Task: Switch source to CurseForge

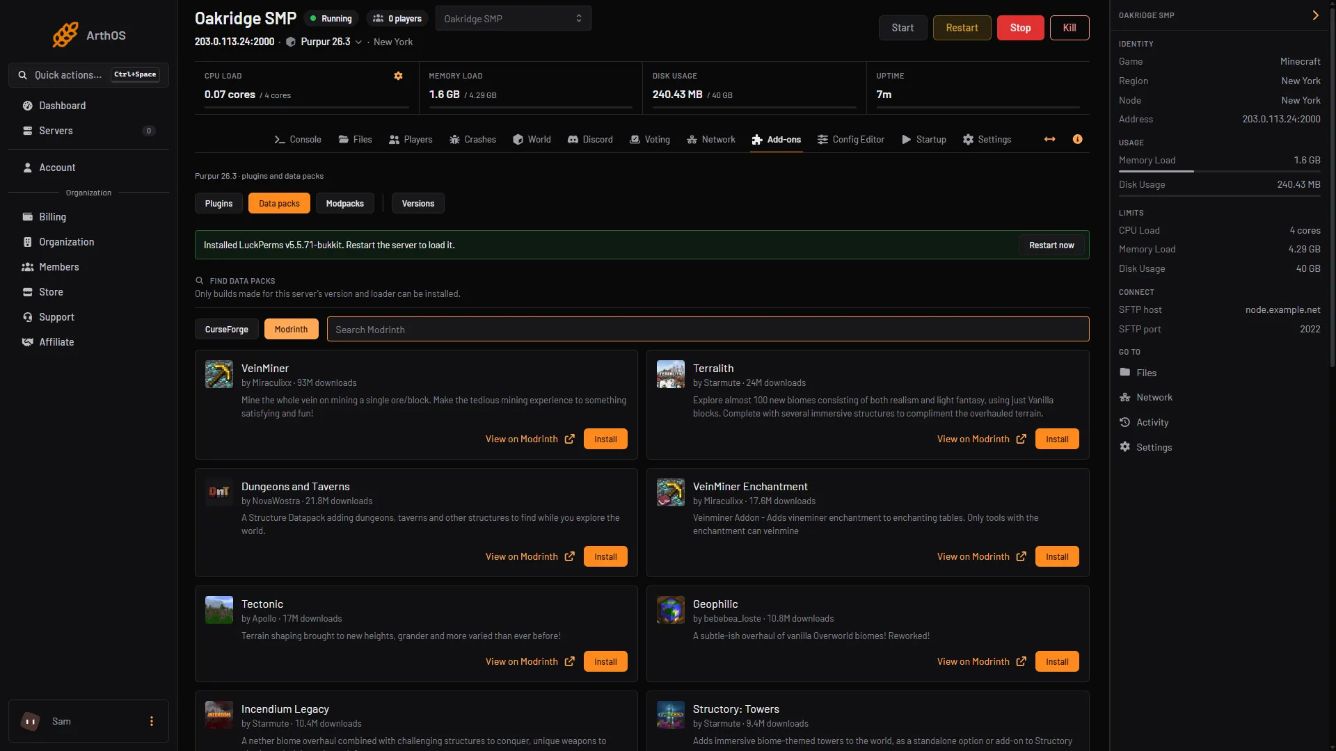Action: tap(227, 329)
